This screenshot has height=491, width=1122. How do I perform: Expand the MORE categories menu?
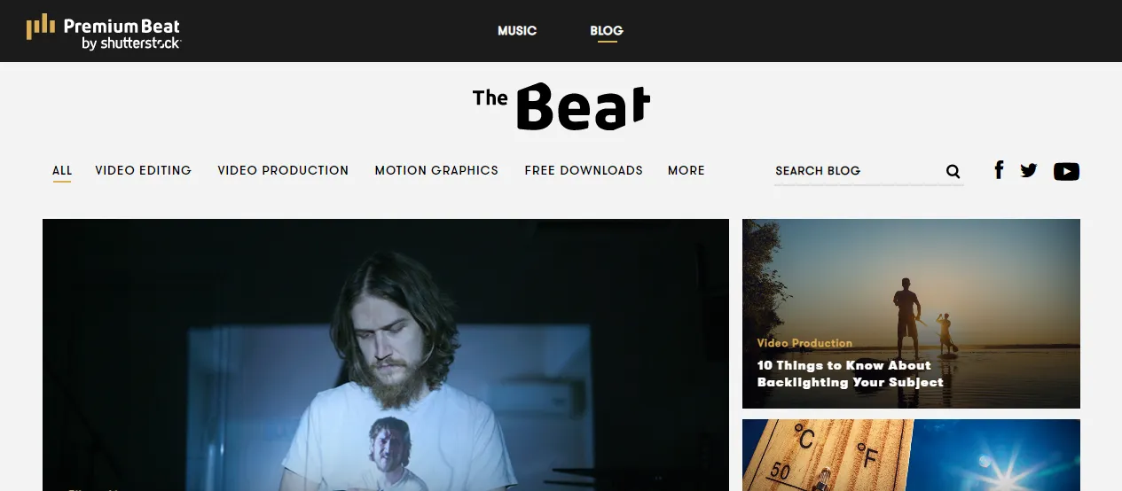point(687,170)
